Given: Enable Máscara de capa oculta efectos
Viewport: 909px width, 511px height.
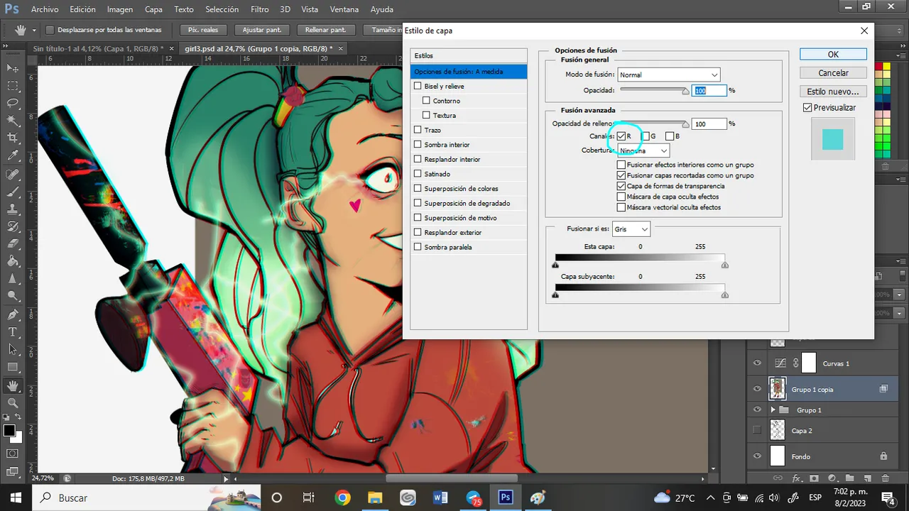Looking at the screenshot, I should tap(621, 197).
